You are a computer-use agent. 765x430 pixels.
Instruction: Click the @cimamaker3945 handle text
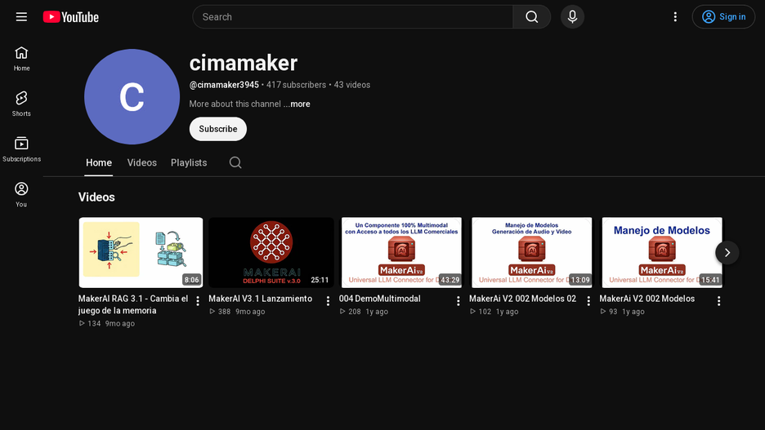224,85
